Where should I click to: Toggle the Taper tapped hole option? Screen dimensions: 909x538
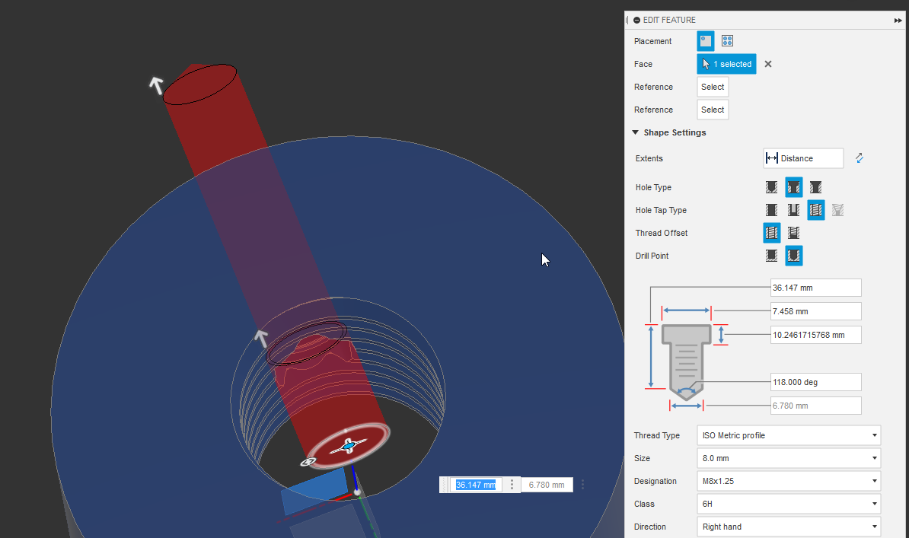[837, 210]
